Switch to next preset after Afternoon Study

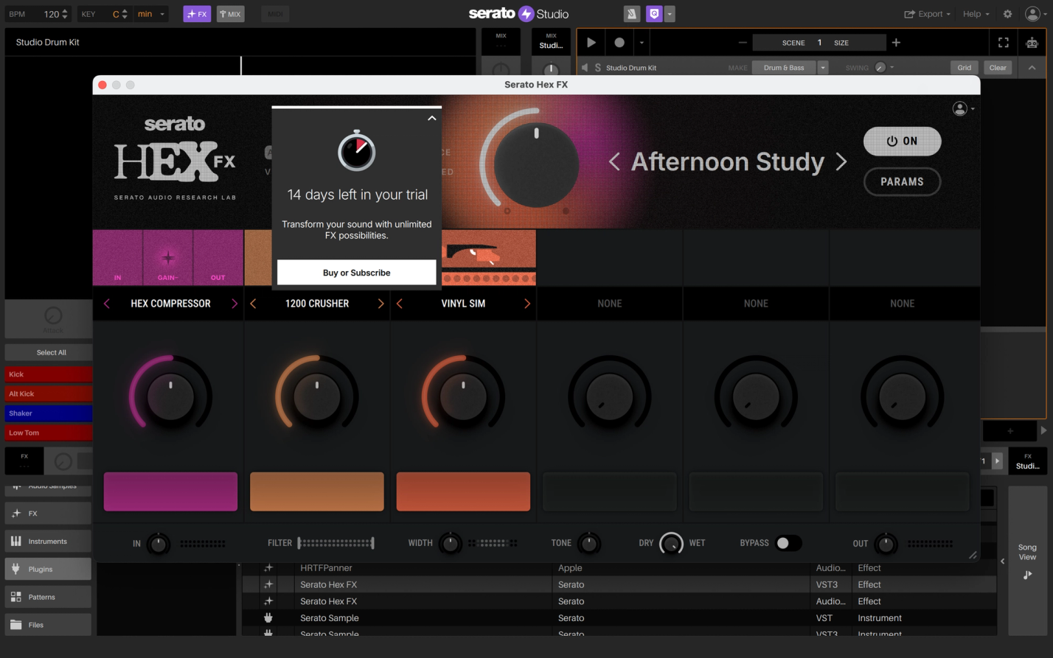[x=841, y=162]
